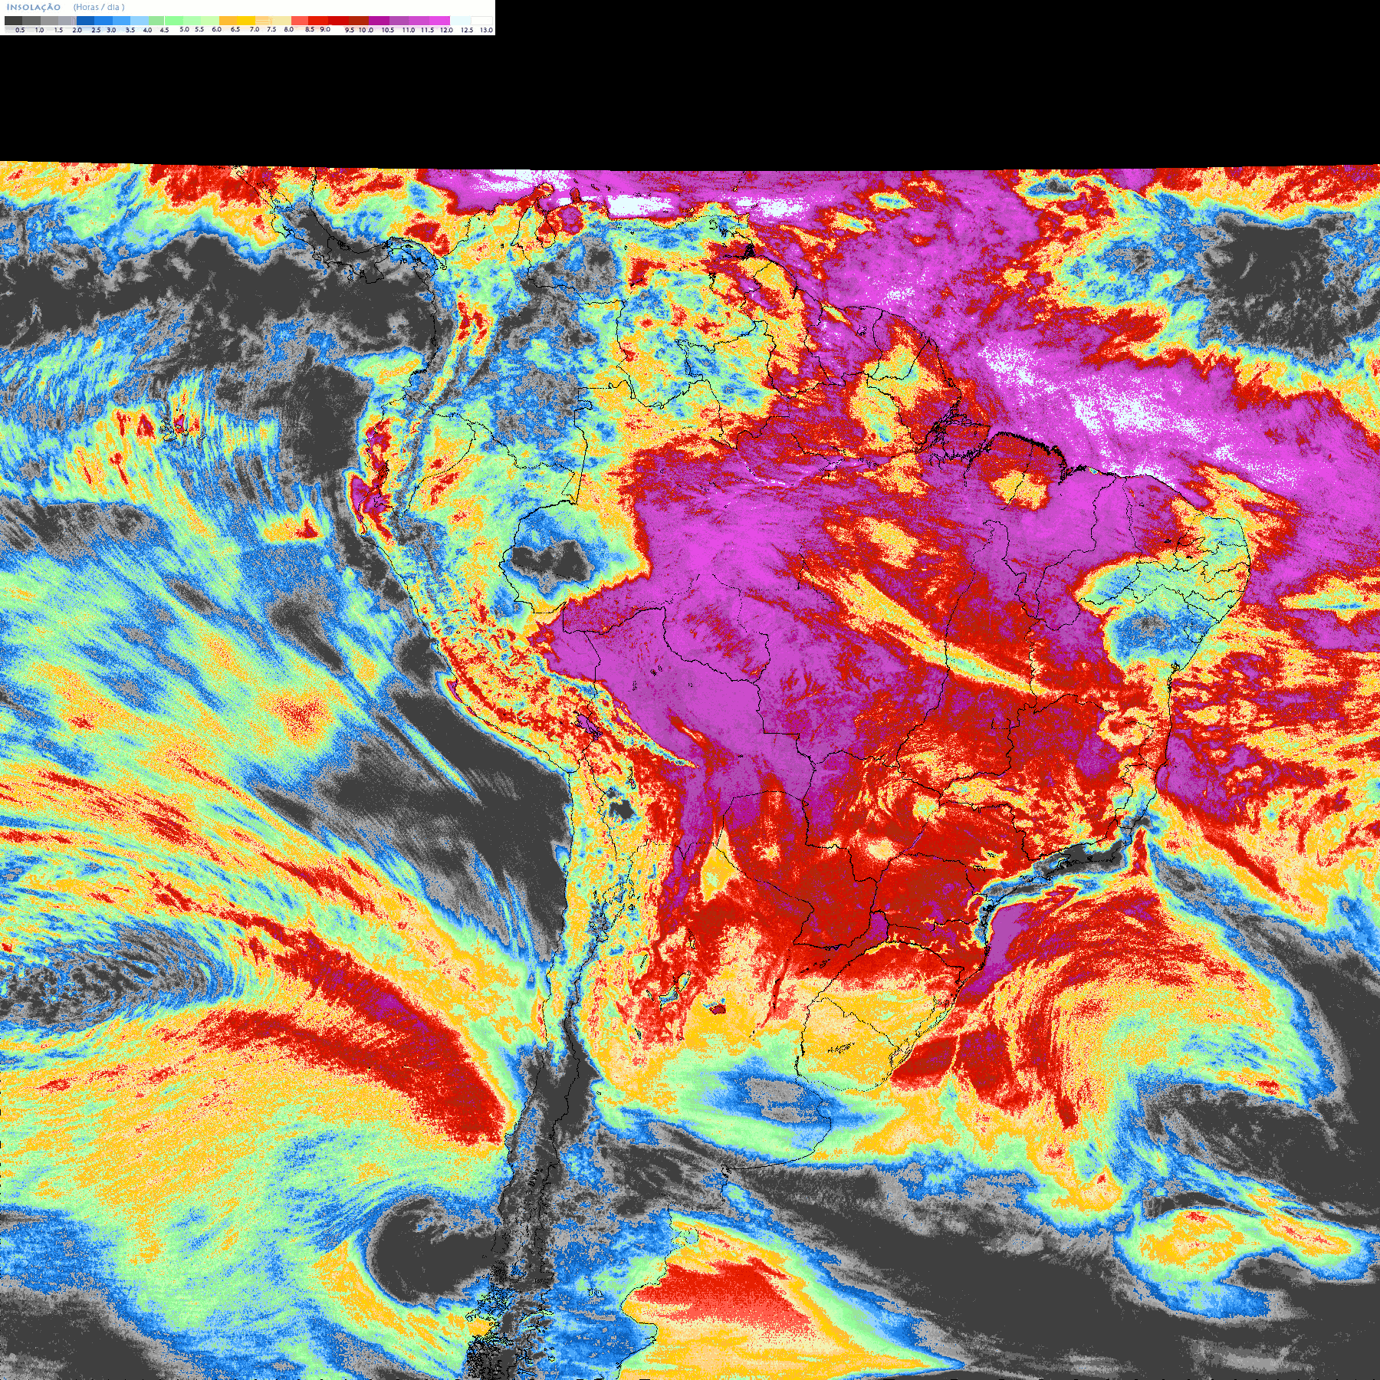The image size is (1380, 1380).
Task: Click the darkest gray legend swatch above 0.5
Action: (13, 21)
